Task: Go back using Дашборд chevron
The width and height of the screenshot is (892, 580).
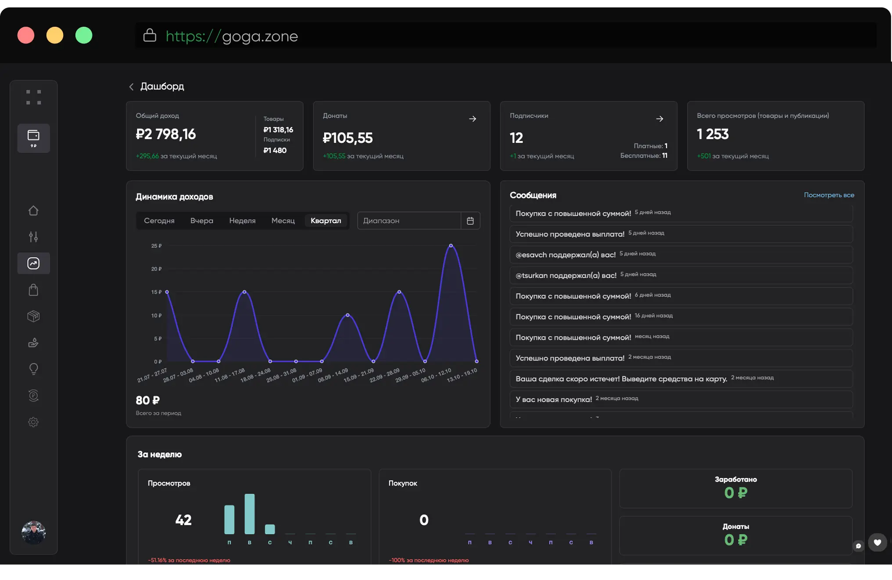Action: click(131, 87)
